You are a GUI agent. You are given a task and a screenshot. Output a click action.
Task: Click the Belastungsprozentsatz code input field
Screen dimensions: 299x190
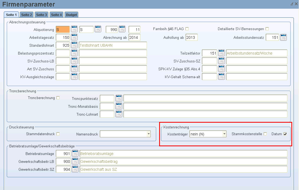point(63,53)
